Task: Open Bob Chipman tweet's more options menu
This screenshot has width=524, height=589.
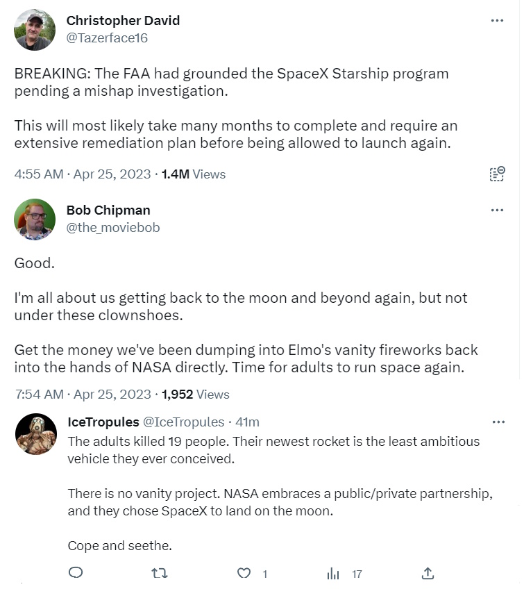Action: pos(497,210)
